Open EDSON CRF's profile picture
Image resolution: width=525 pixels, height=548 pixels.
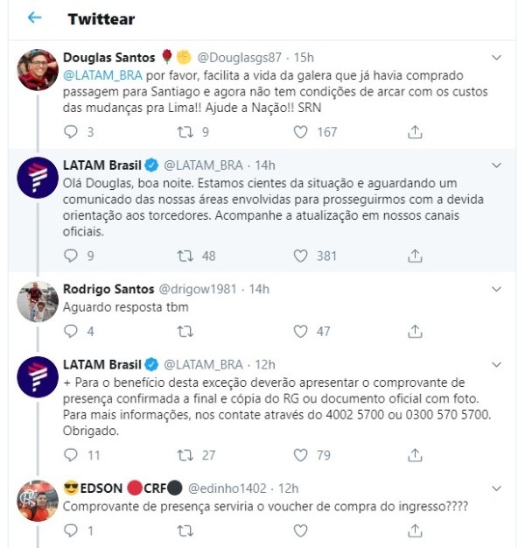[38, 501]
